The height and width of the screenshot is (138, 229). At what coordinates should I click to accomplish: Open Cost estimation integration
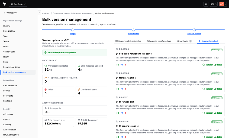10,86
